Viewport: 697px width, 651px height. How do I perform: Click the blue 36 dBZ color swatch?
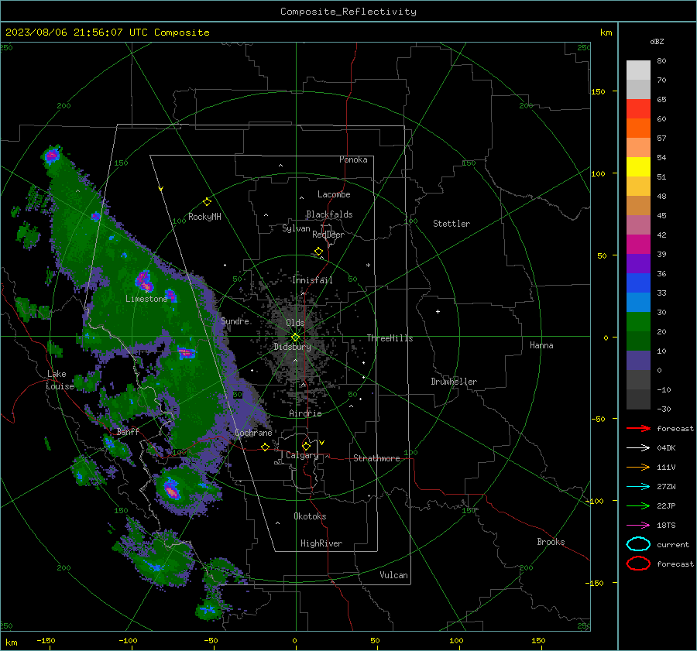tap(638, 283)
